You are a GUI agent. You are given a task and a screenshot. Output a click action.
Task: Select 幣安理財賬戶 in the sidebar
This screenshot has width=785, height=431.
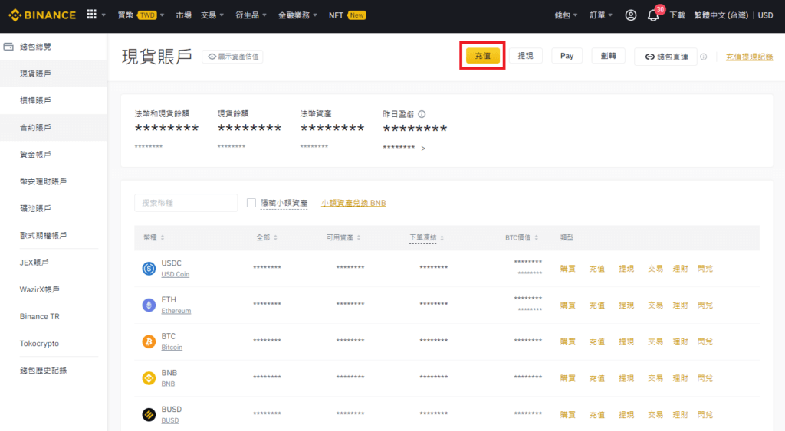point(54,181)
